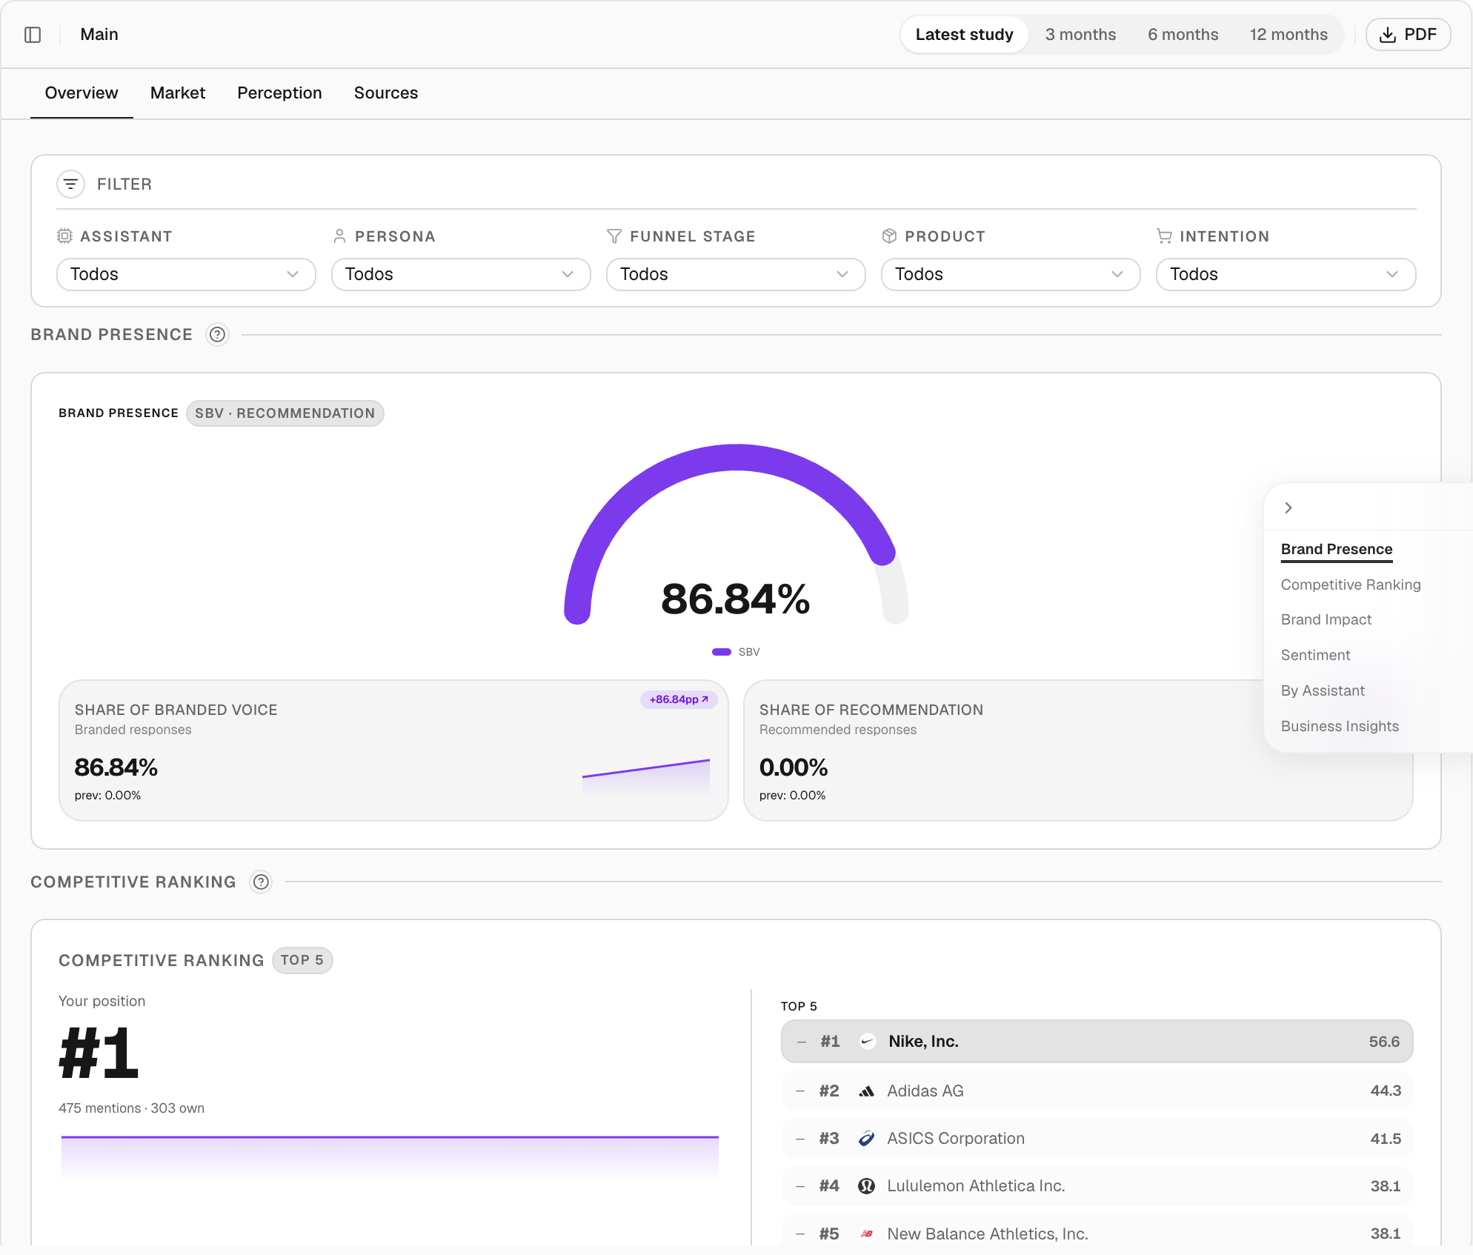Viewport: 1473px width, 1255px height.
Task: Select the 12 months time range
Action: (x=1289, y=34)
